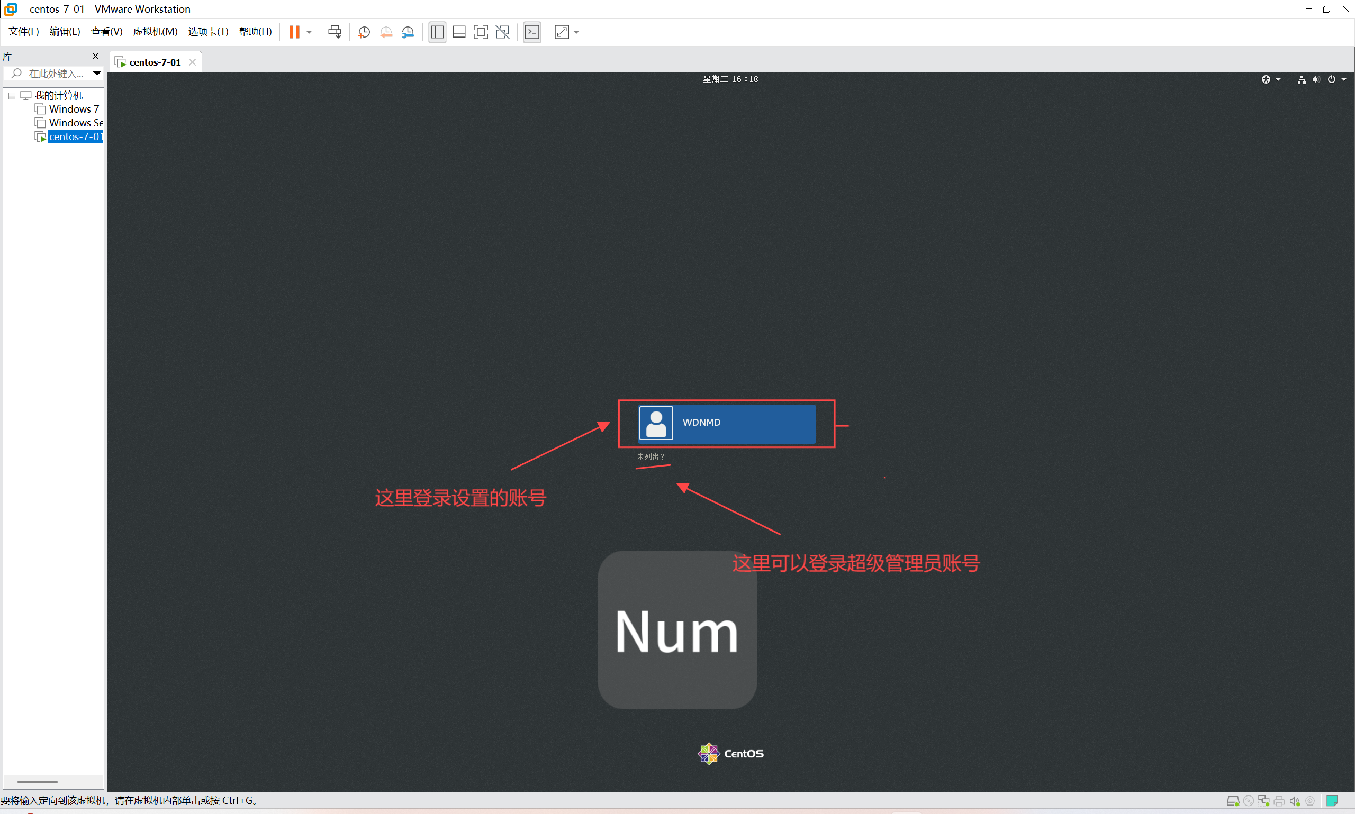Switch to the centos-7-01 tab
The height and width of the screenshot is (814, 1355).
tap(154, 62)
